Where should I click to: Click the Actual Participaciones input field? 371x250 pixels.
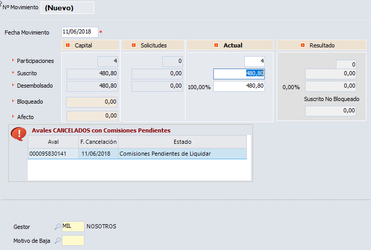pyautogui.click(x=255, y=61)
